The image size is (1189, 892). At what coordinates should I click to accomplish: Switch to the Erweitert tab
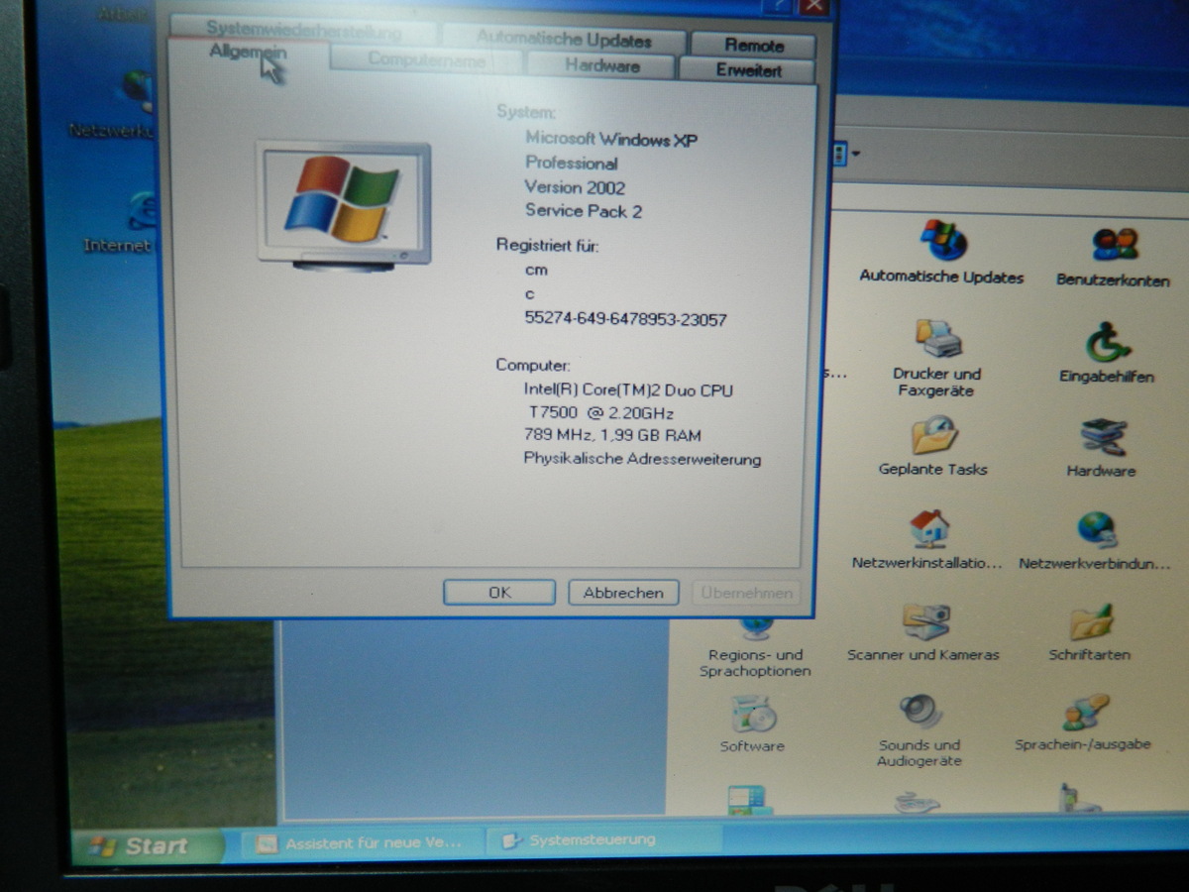pos(749,70)
